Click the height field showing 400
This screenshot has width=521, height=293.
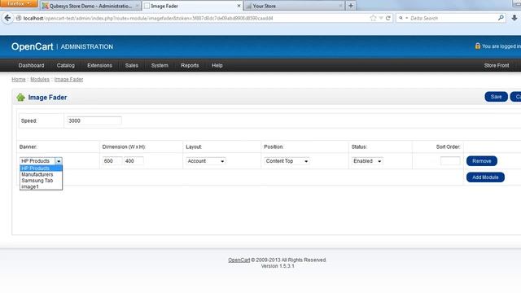pos(134,161)
